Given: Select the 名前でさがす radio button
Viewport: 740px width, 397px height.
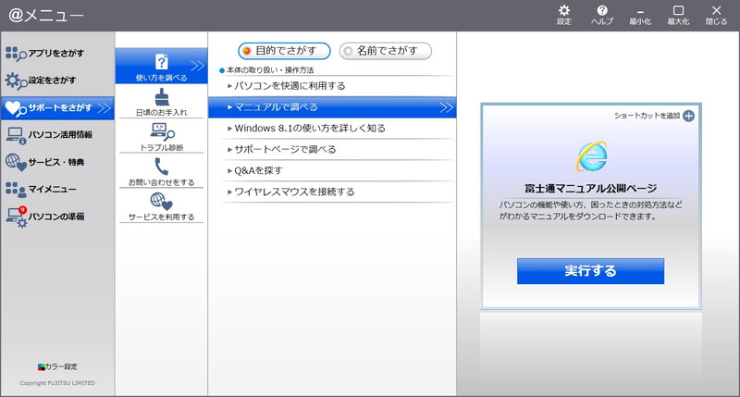Looking at the screenshot, I should pyautogui.click(x=348, y=51).
